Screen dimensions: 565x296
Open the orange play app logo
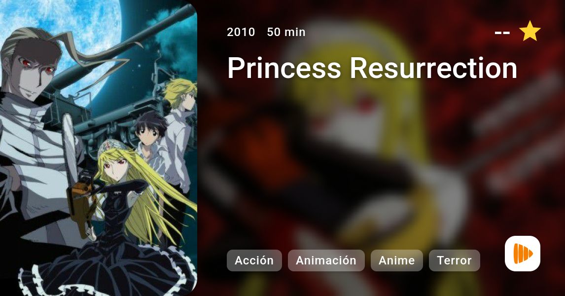pos(523,254)
